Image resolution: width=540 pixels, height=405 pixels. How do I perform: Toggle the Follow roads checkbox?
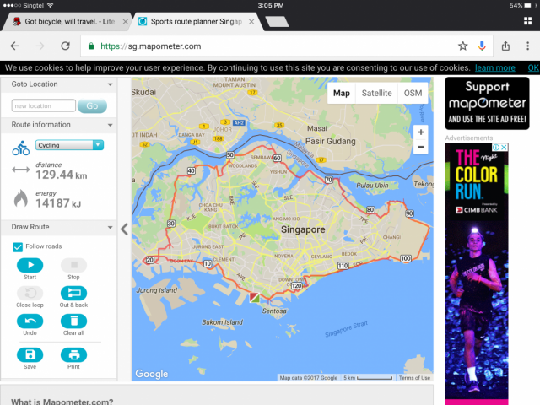(x=19, y=246)
